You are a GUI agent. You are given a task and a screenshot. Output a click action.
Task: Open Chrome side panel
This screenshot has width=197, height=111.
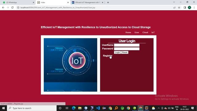click(x=185, y=7)
